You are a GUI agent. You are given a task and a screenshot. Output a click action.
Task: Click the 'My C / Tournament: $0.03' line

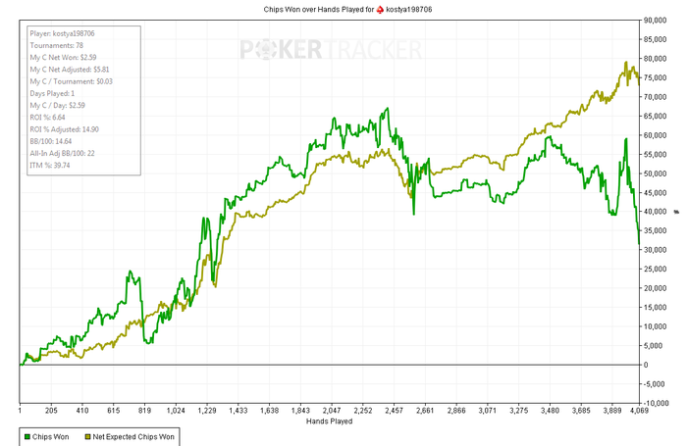[x=72, y=81]
